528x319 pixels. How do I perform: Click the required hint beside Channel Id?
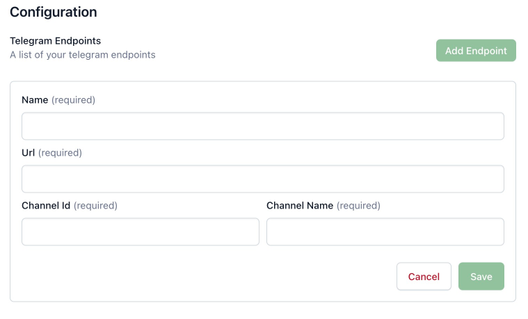(x=95, y=206)
